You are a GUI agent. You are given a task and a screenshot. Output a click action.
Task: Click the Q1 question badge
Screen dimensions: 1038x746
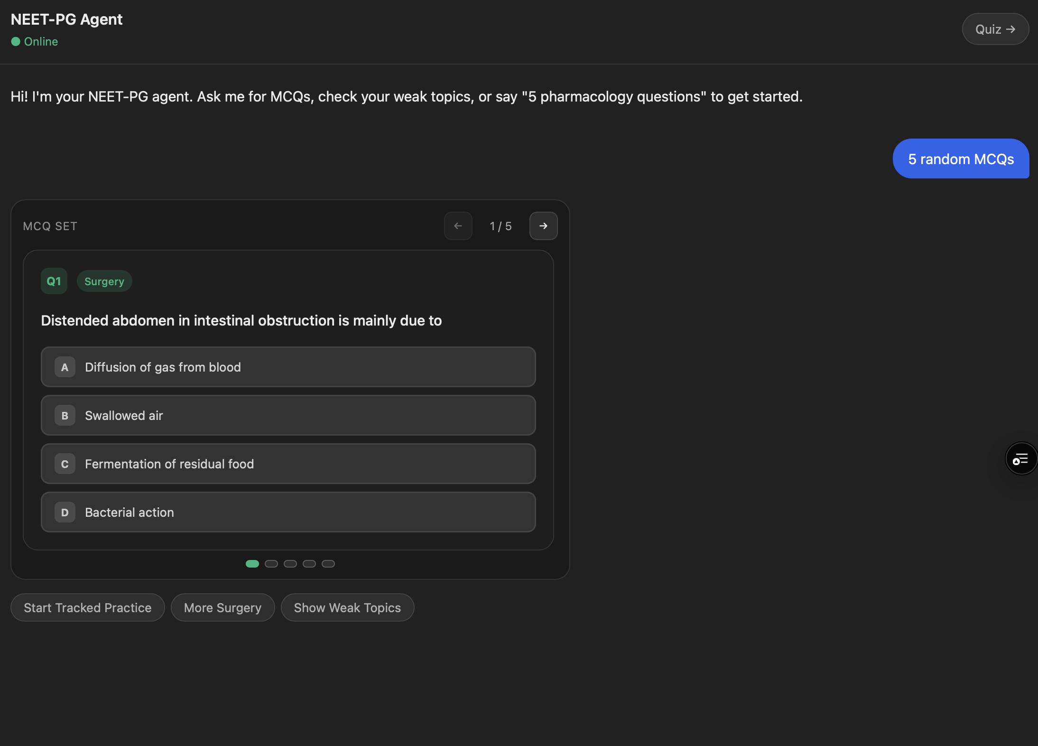(54, 281)
